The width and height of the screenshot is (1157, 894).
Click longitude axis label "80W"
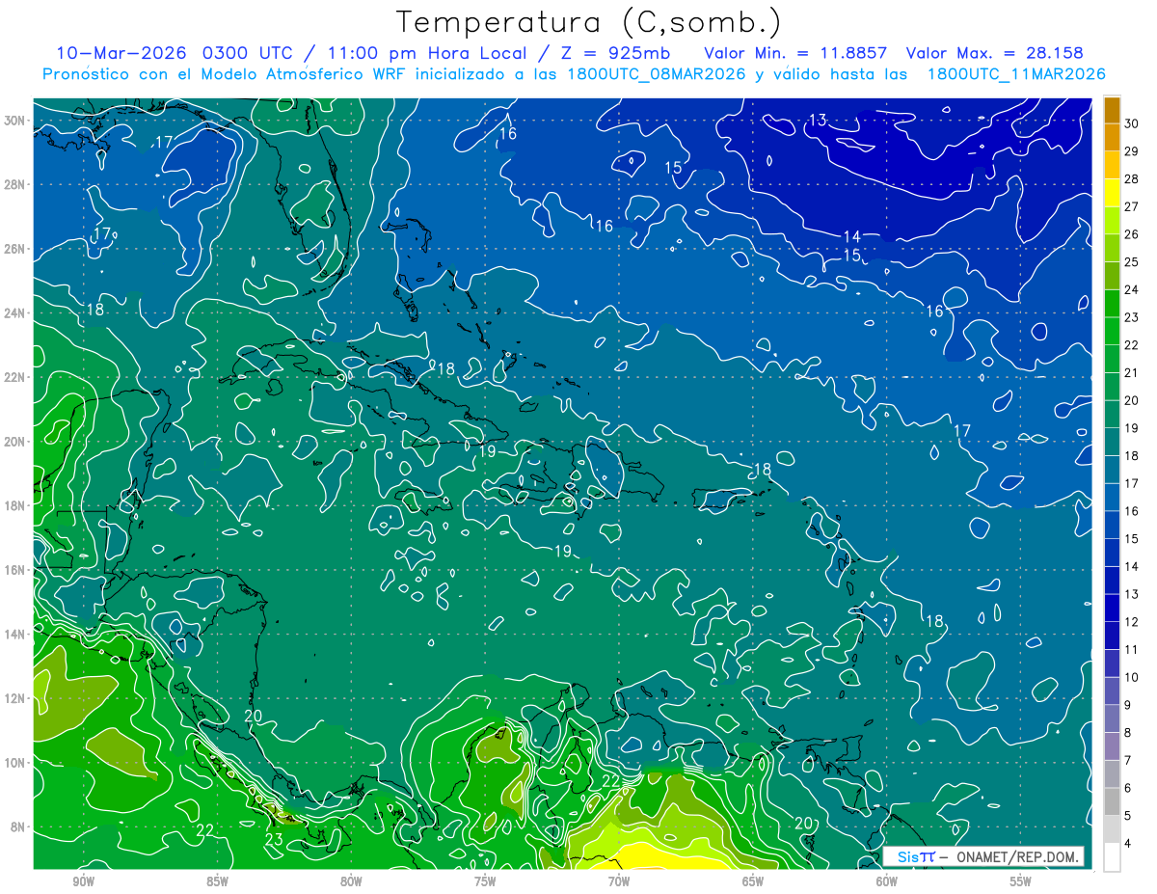point(351,881)
